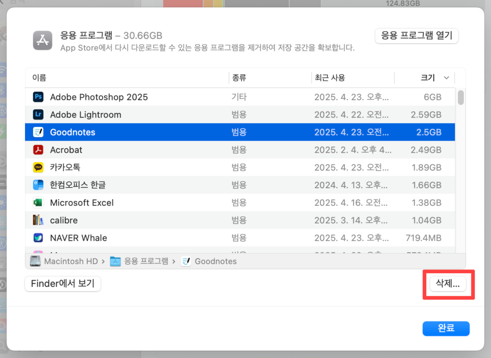Click the 삭제... button
Viewport: 491px width, 358px height.
[x=448, y=284]
